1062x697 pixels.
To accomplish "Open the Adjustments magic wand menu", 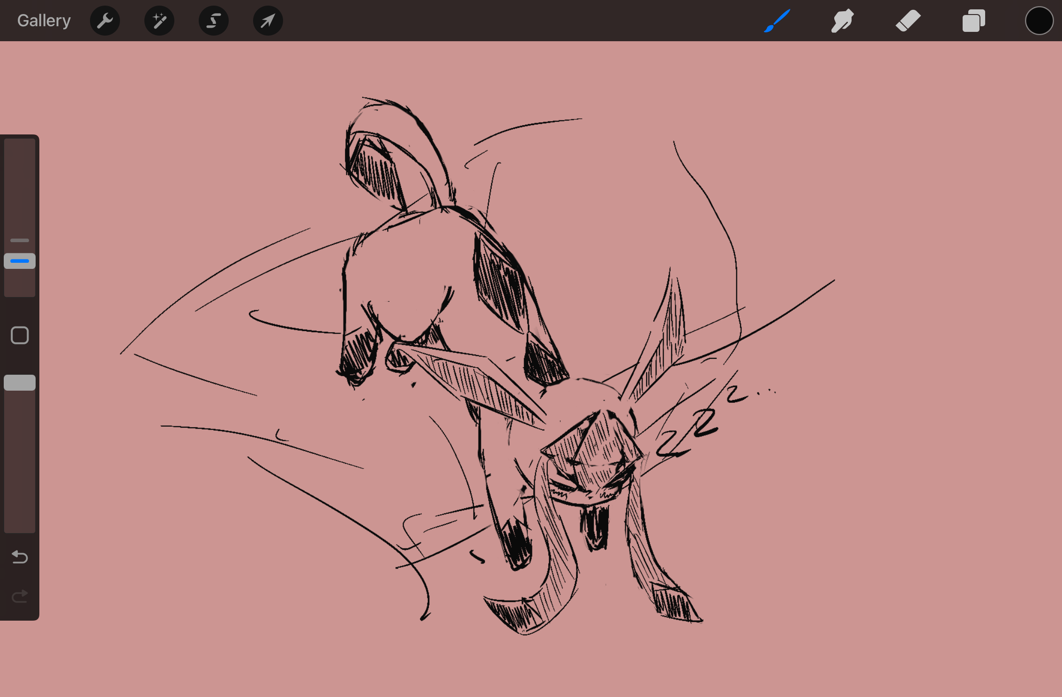I will click(159, 21).
